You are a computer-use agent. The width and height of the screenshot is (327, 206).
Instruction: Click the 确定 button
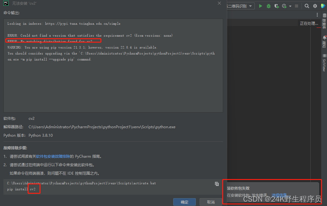[x=185, y=202]
